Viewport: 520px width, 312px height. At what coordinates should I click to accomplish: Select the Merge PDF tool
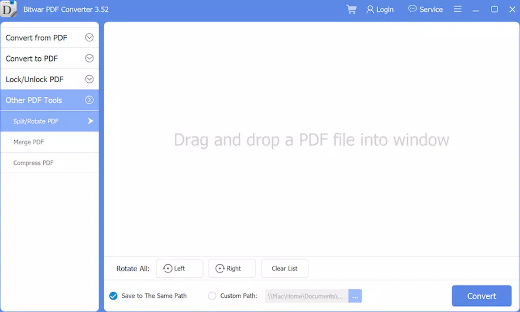click(50, 142)
